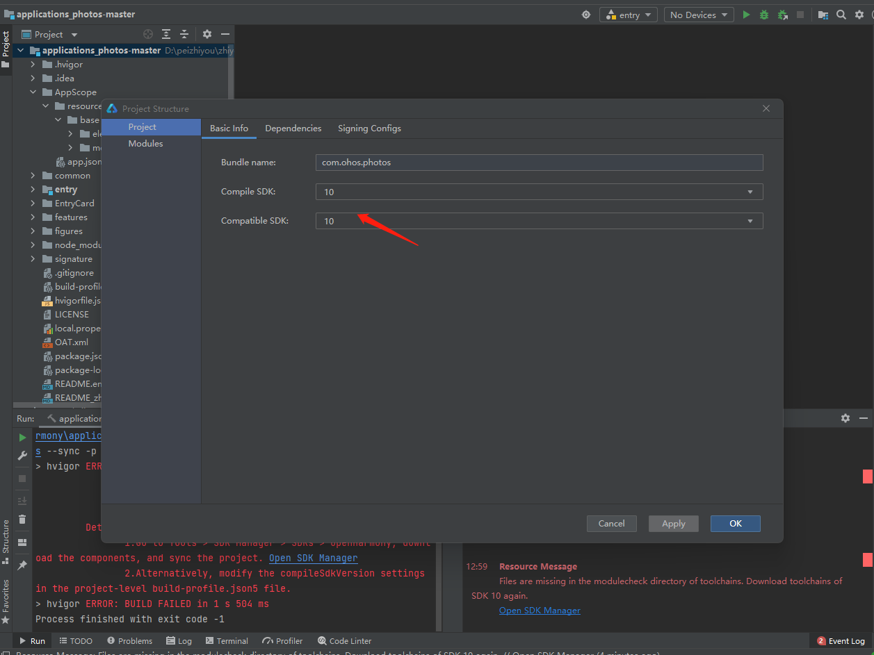Open the Event Log status bar button

(x=841, y=641)
